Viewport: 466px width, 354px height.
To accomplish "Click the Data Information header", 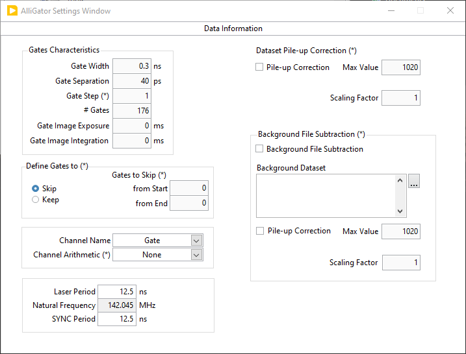I will click(233, 29).
